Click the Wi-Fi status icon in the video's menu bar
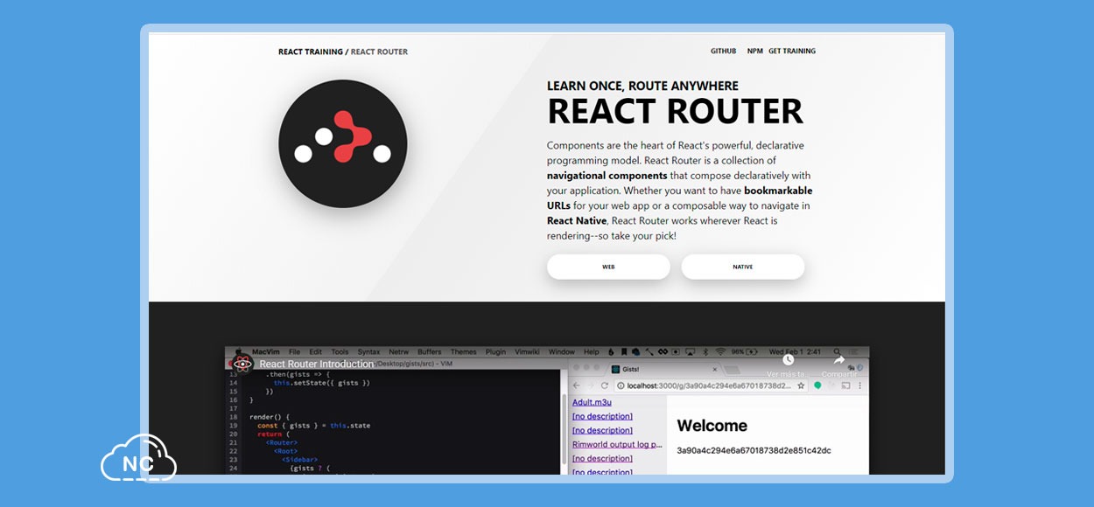The image size is (1094, 507). [720, 351]
